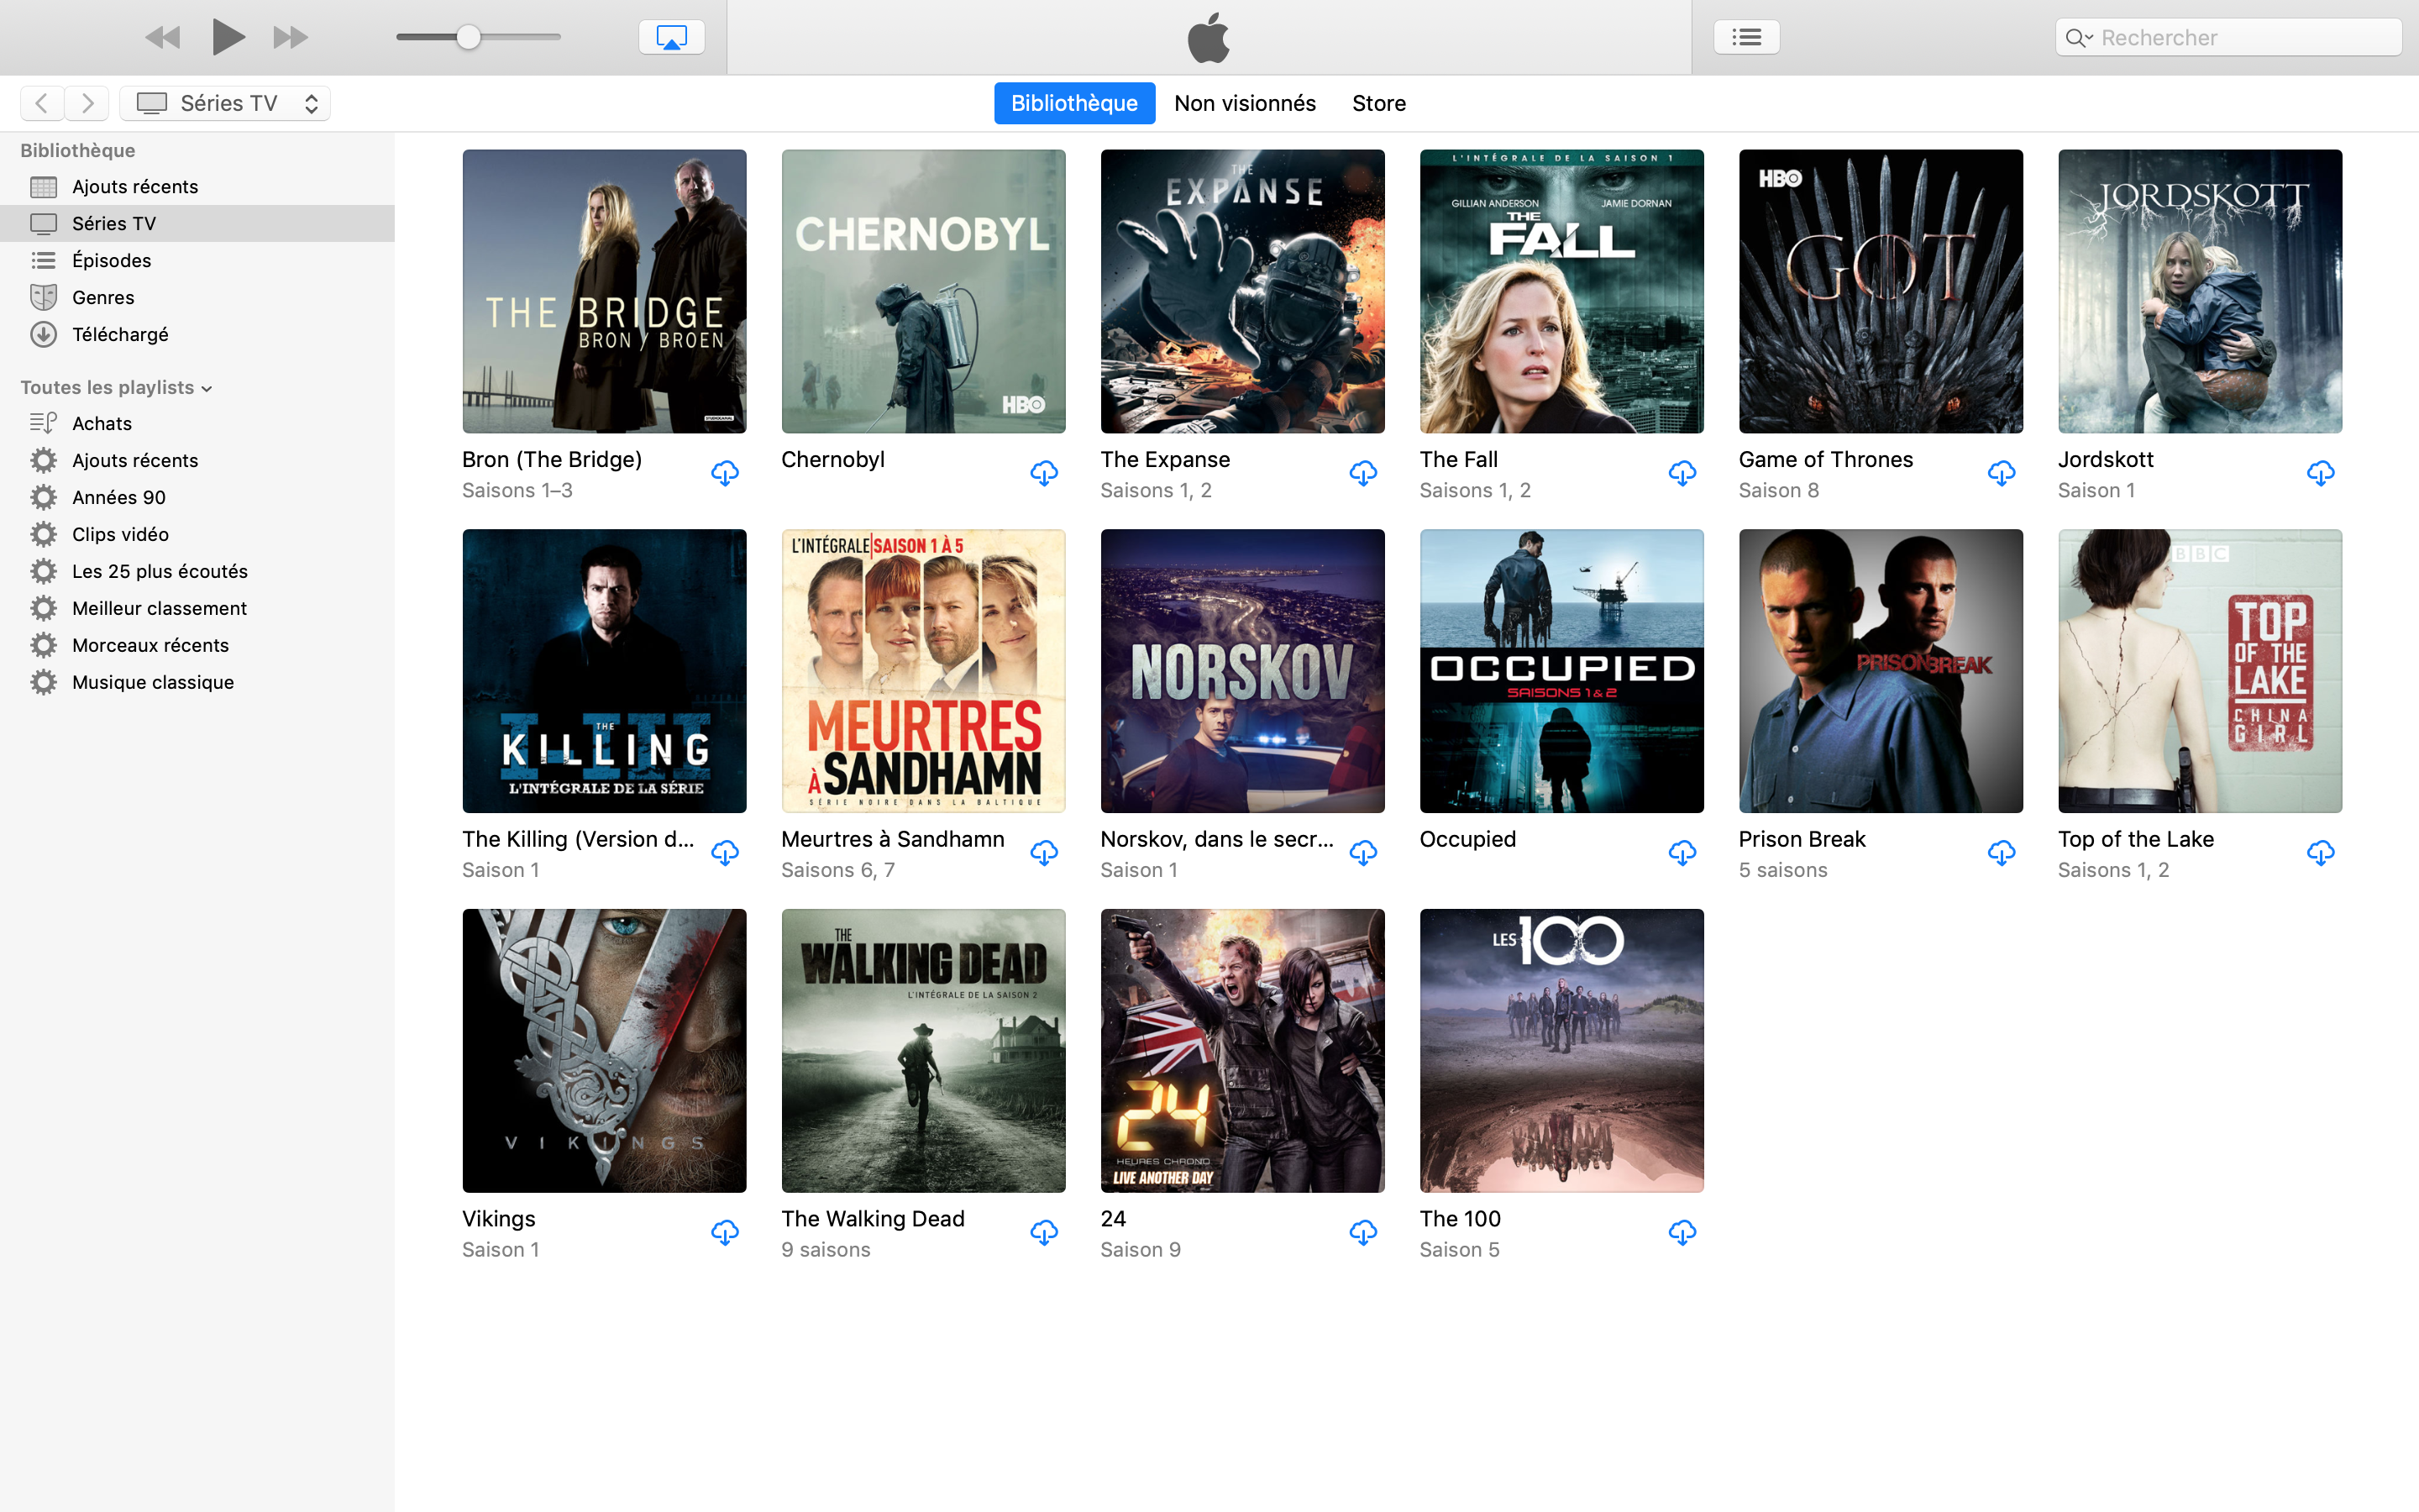Download Game of Thrones via cloud icon
The image size is (2419, 1512).
[2000, 473]
